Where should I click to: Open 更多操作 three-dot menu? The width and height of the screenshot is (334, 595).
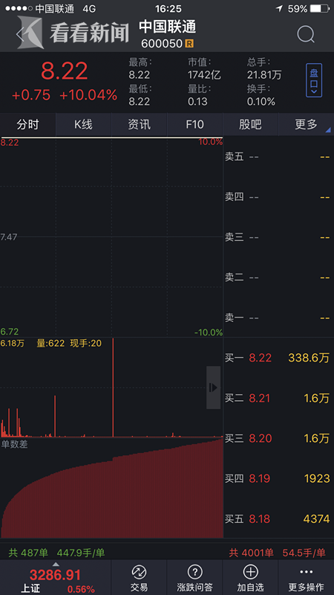[x=306, y=572]
